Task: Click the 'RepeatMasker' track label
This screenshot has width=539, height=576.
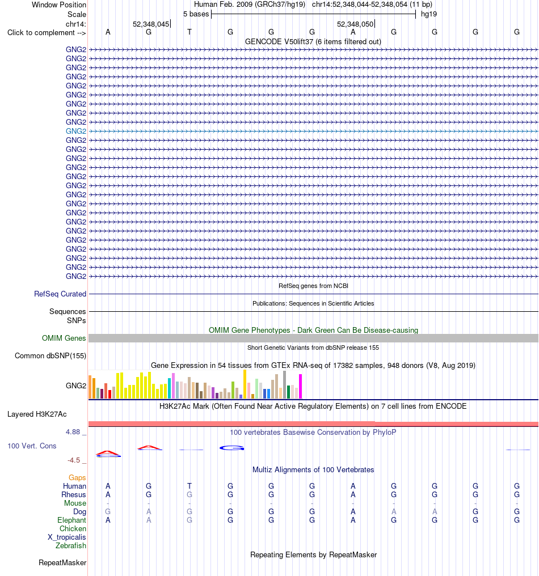Action: pyautogui.click(x=62, y=563)
